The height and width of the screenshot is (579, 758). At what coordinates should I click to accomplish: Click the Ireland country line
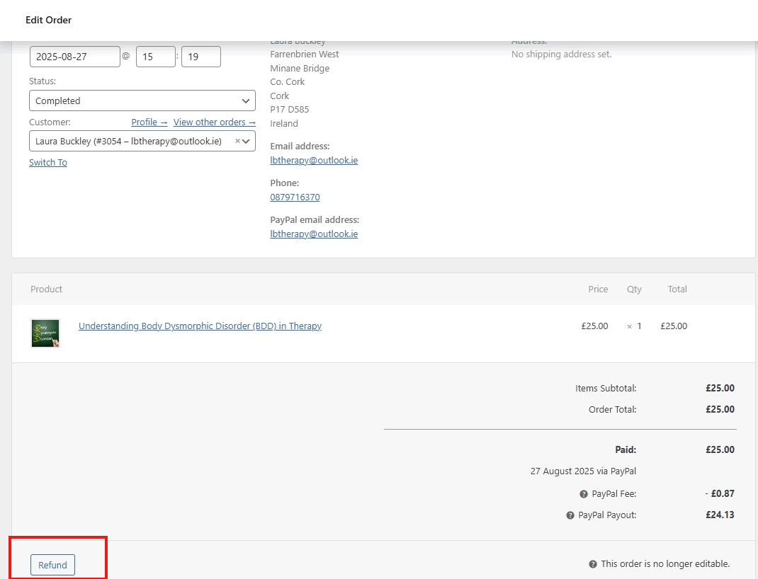coord(284,123)
